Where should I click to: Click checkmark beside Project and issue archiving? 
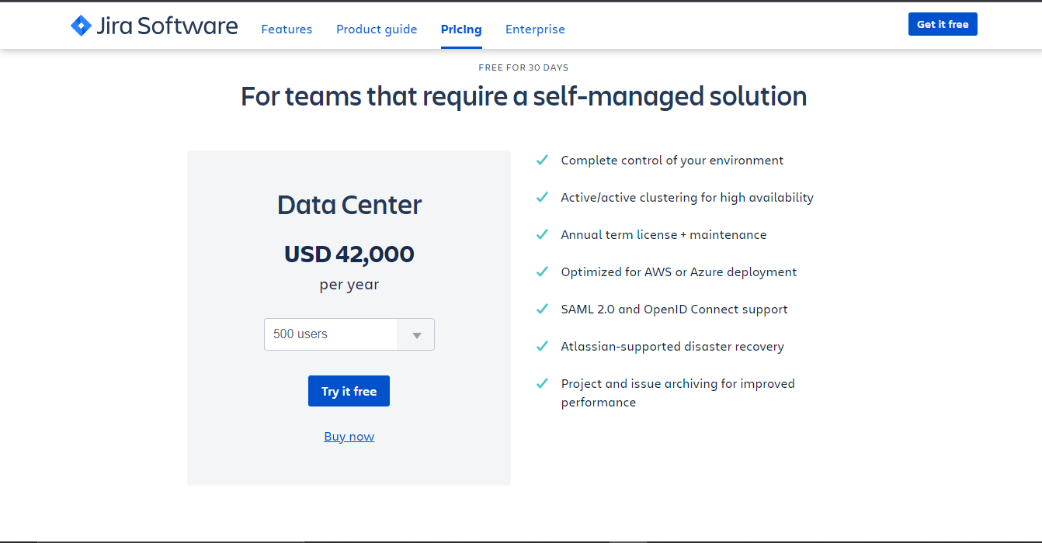[x=542, y=383]
